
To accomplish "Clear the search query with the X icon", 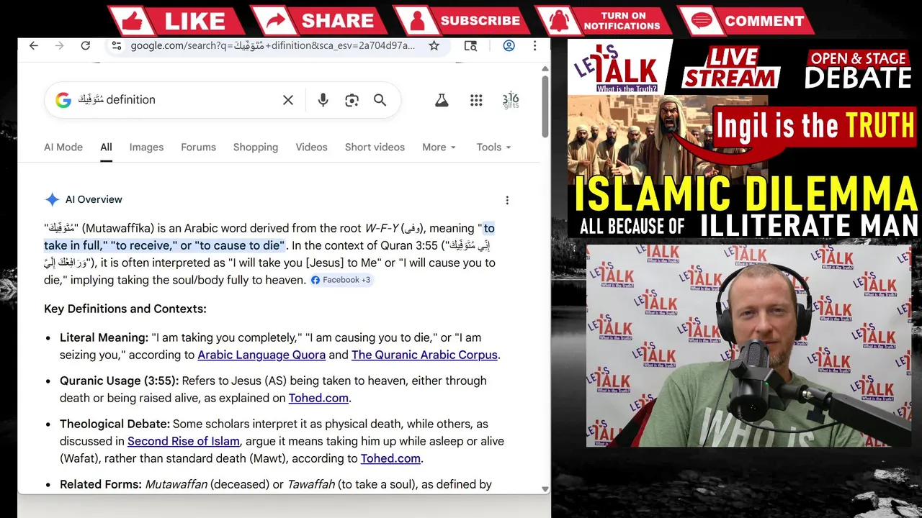I will coord(288,100).
